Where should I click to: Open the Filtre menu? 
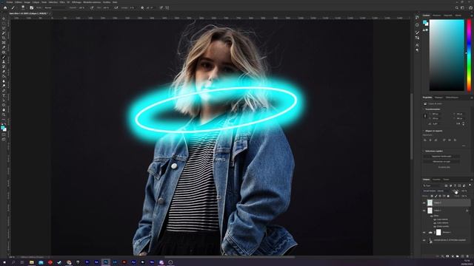coord(62,2)
